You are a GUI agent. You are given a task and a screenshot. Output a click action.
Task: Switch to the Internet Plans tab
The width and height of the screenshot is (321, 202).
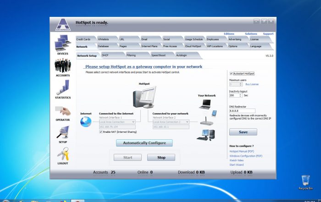(x=150, y=46)
